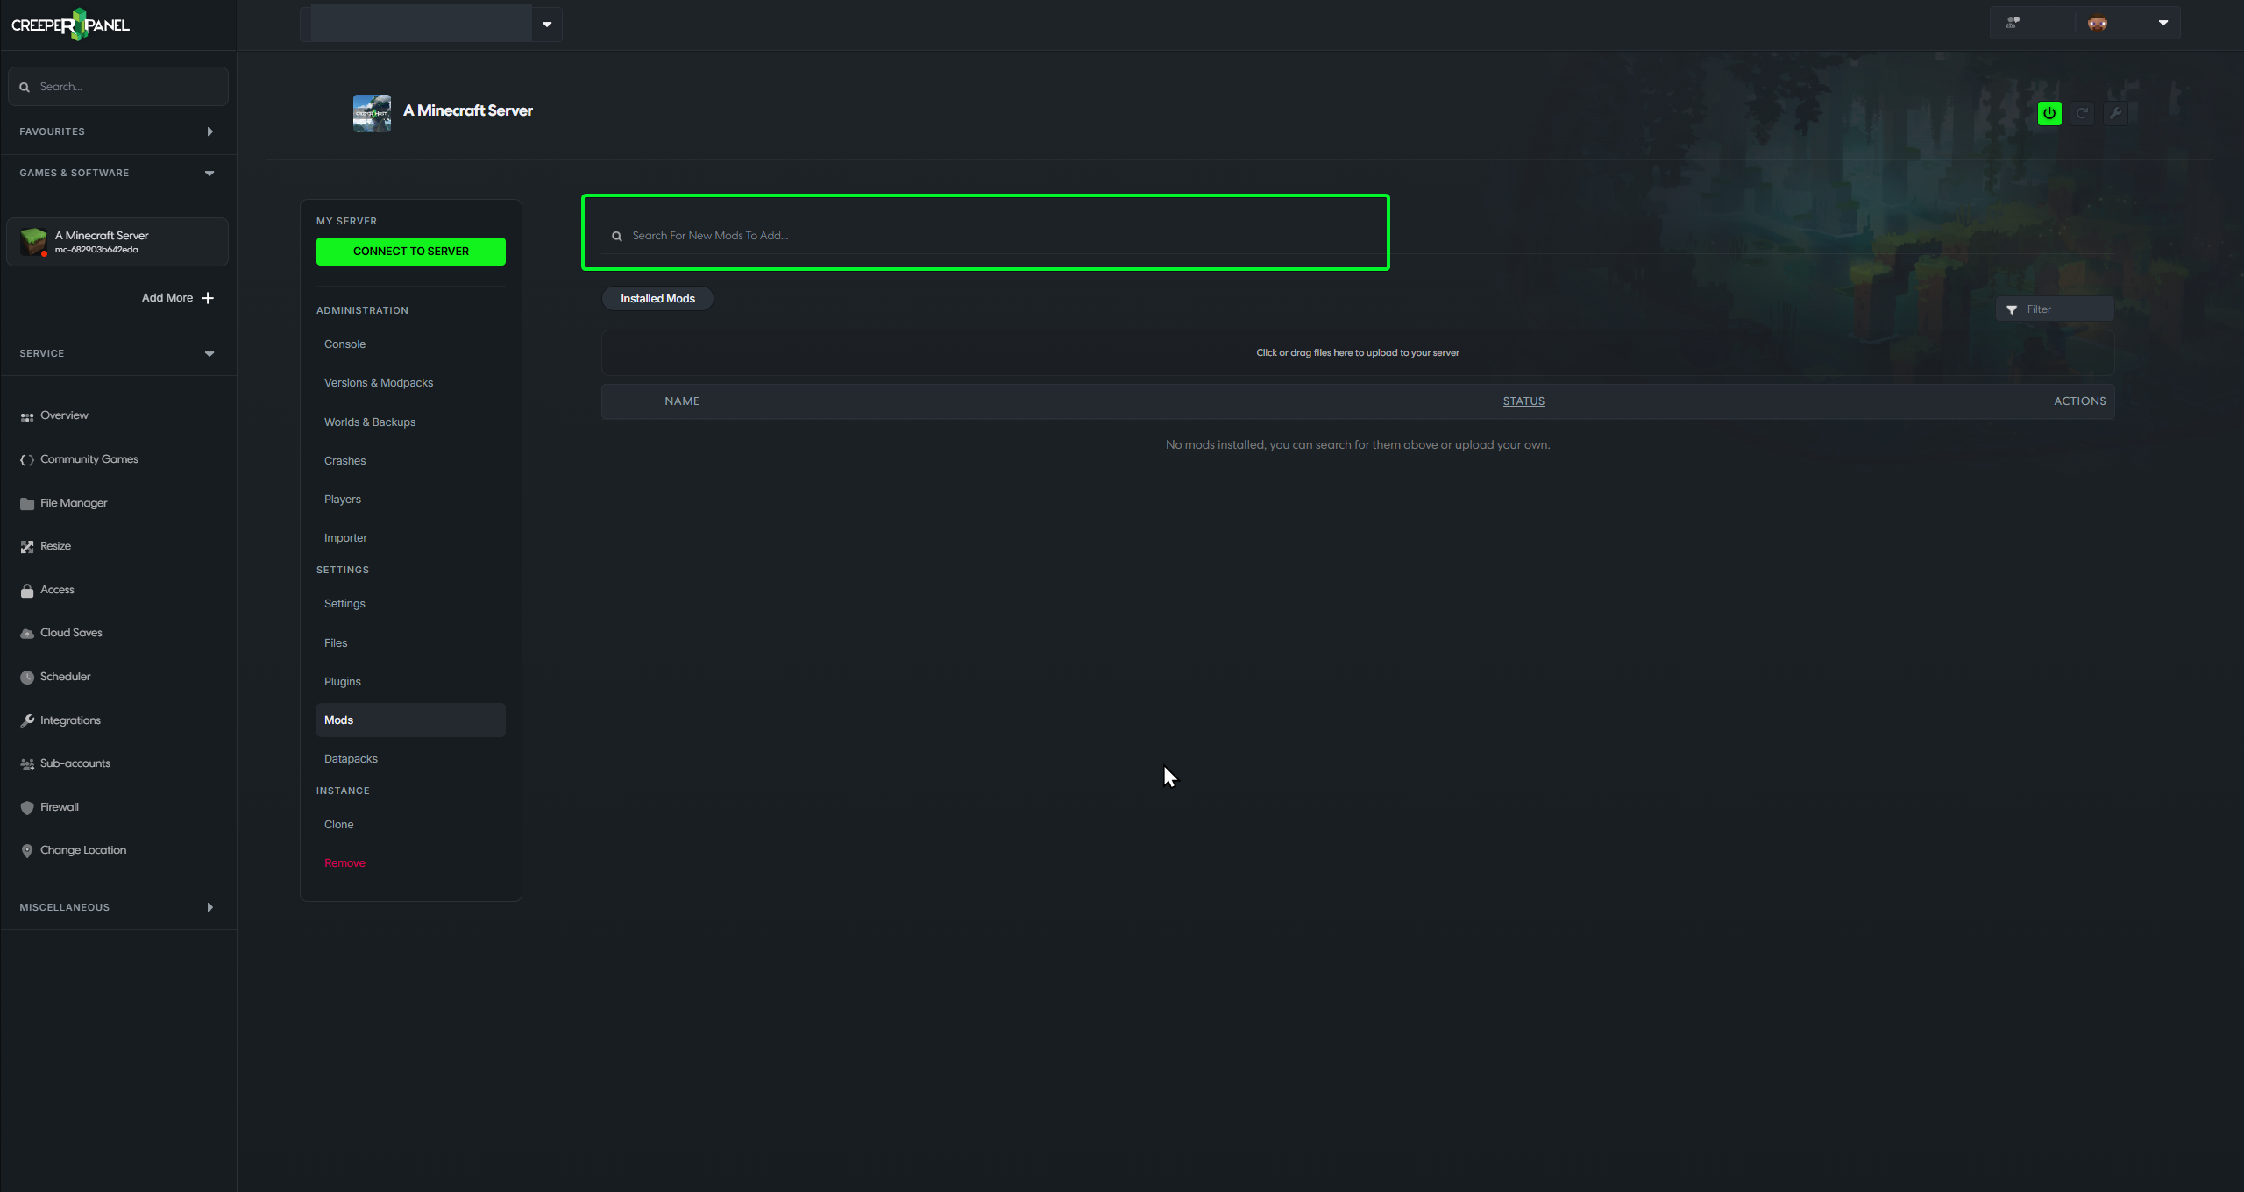
Task: Click the user avatar in the top bar
Action: click(2098, 24)
